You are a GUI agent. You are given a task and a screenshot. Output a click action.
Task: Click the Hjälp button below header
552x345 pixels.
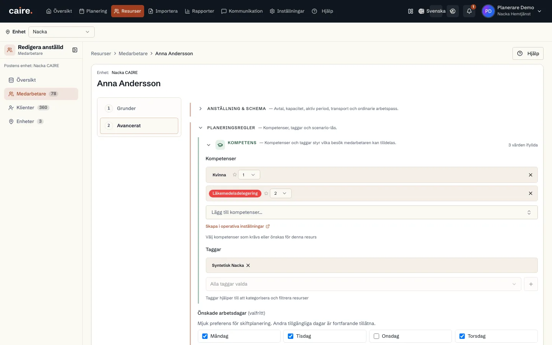click(528, 54)
